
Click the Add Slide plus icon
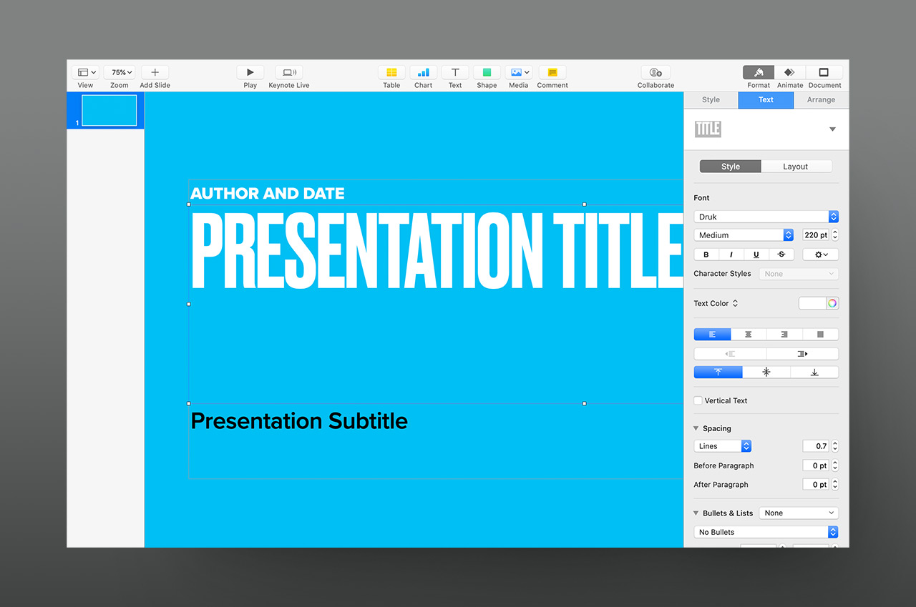click(x=155, y=72)
